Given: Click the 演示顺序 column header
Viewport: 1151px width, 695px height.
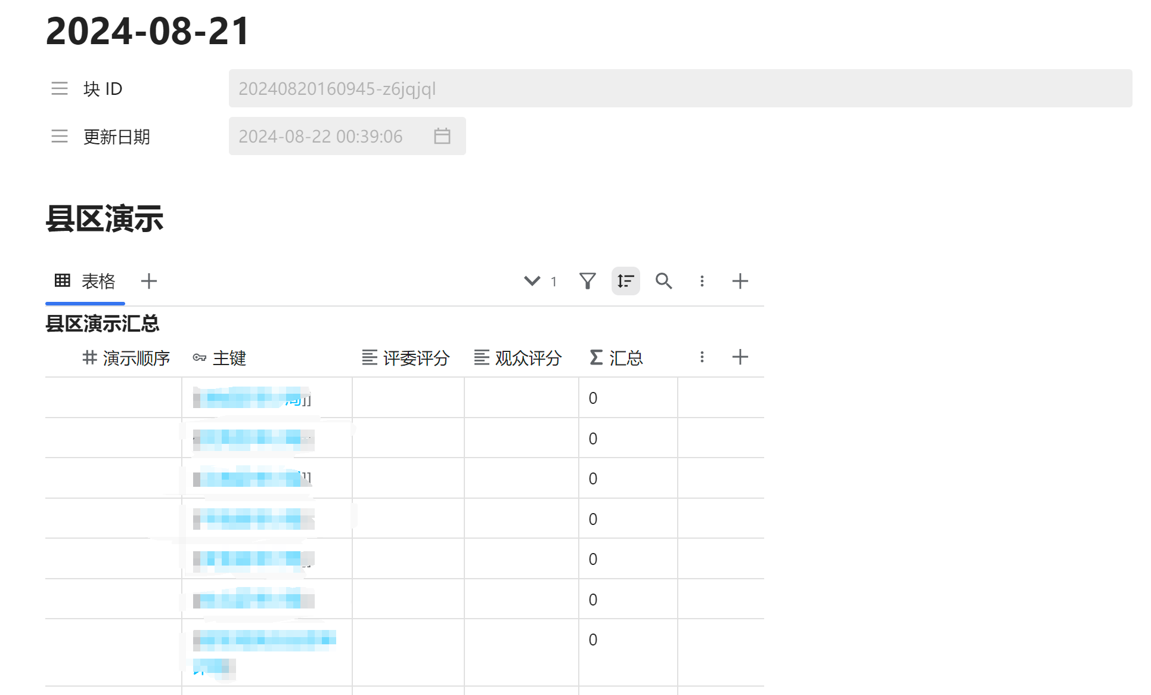Looking at the screenshot, I should pos(126,358).
